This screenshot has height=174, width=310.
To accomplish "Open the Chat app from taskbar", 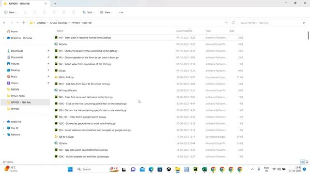I will pyautogui.click(x=133, y=169).
